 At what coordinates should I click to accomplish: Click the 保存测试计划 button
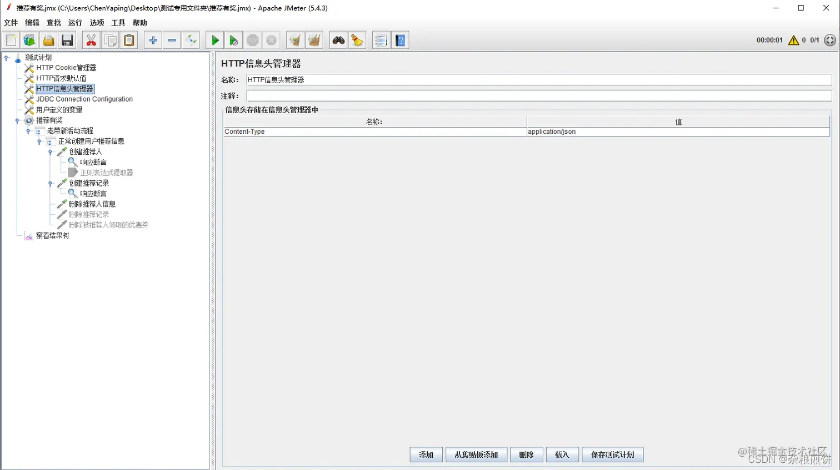[613, 454]
